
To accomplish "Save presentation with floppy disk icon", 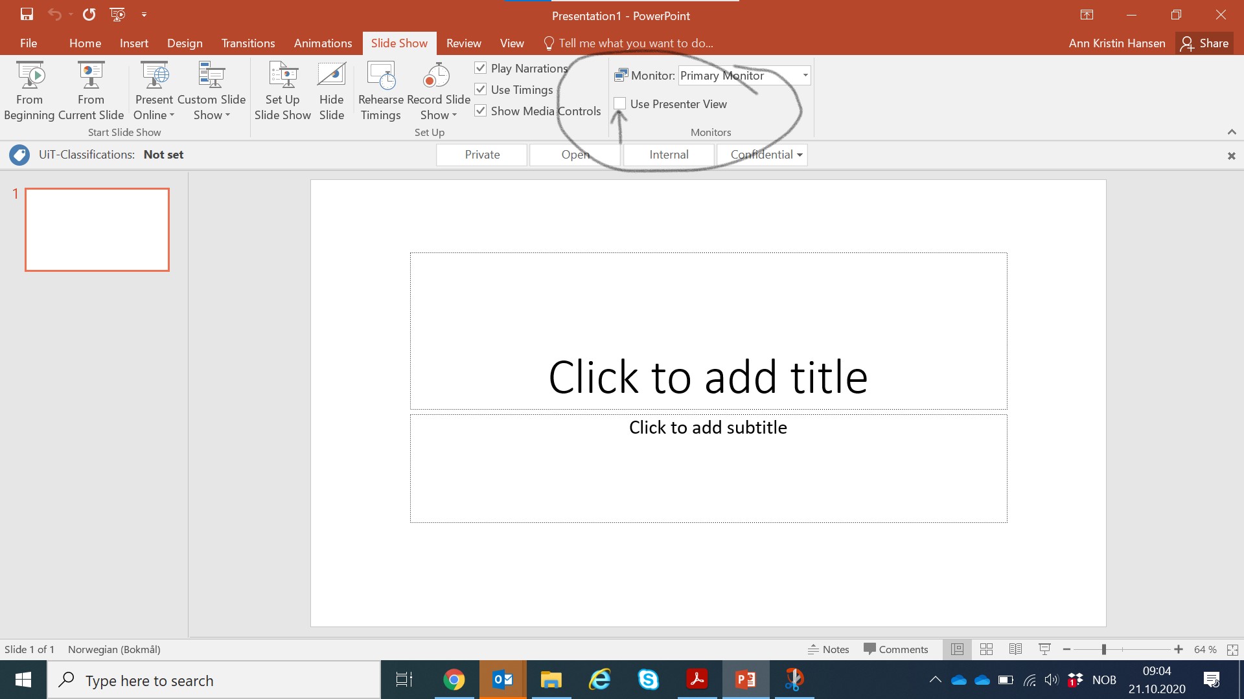I will [27, 14].
